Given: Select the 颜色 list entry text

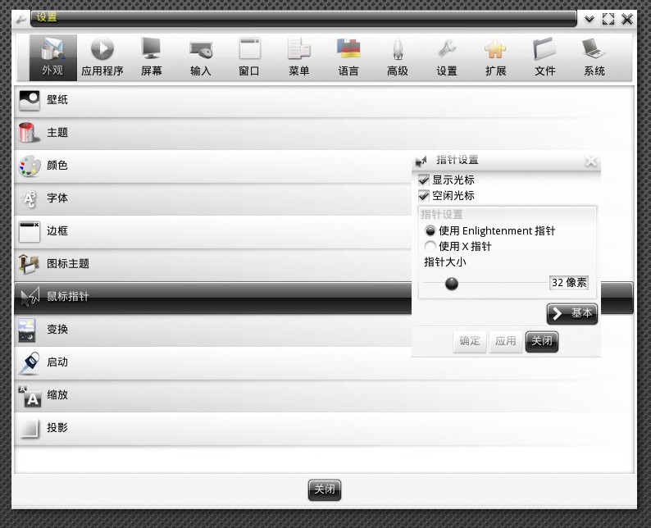Looking at the screenshot, I should [x=57, y=166].
